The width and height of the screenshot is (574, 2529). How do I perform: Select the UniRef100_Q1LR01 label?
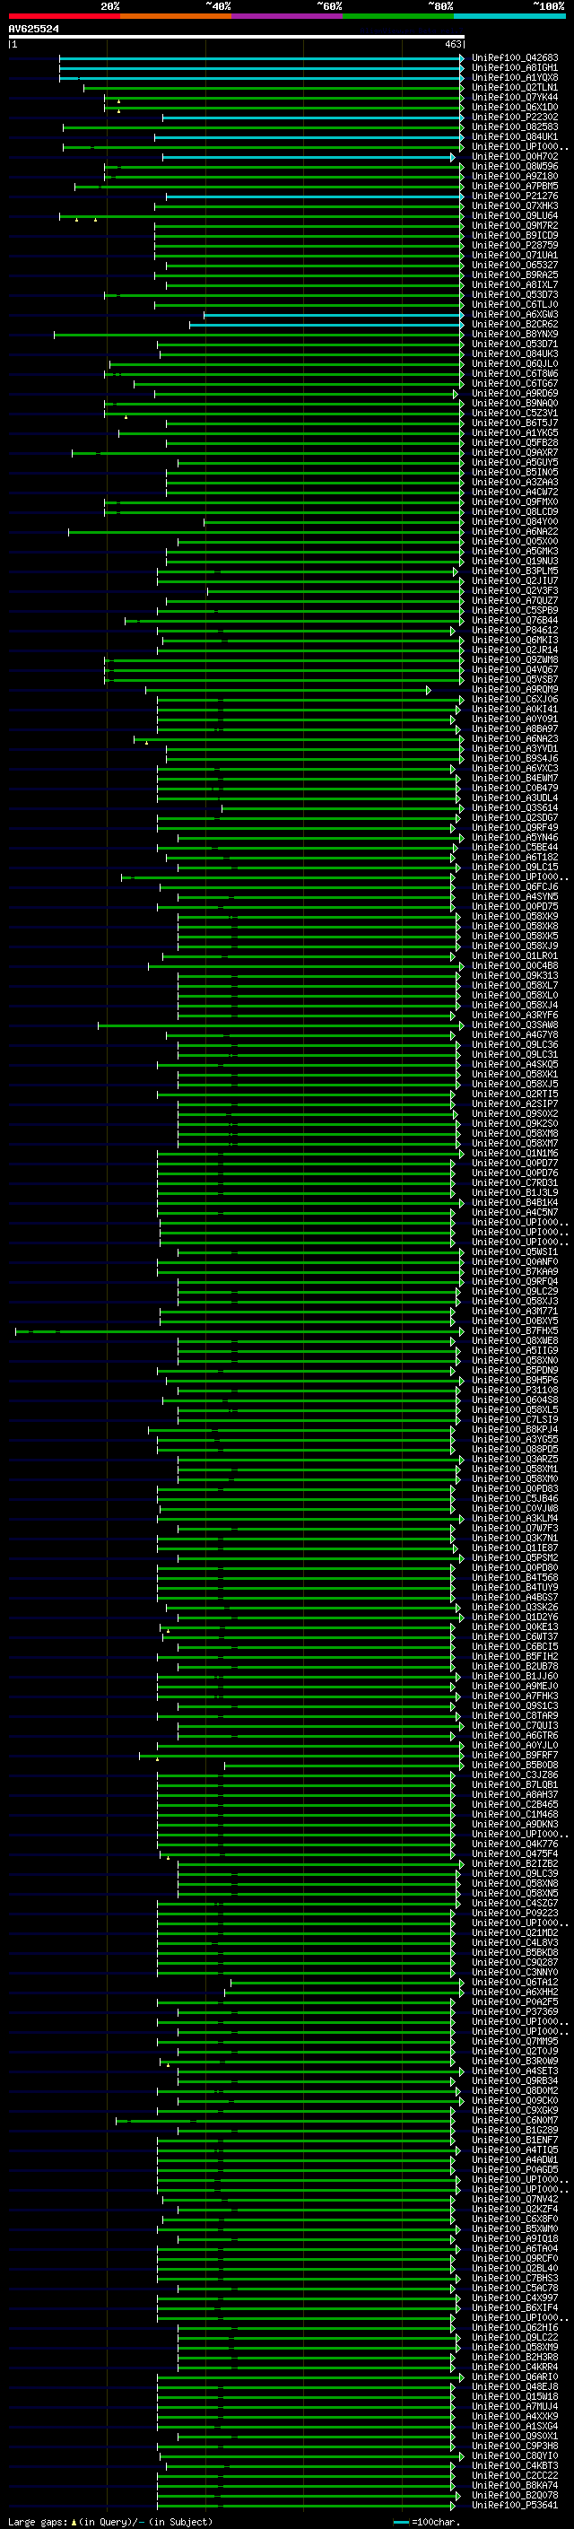click(515, 956)
